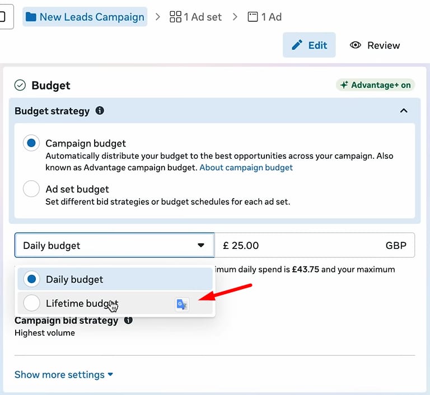Choose the Lifetime budget radio option

(32, 303)
